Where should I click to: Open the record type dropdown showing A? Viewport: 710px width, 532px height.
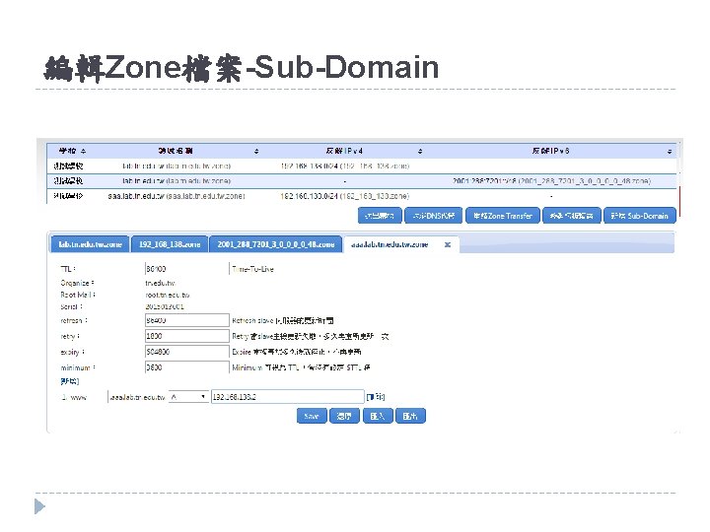coord(188,397)
